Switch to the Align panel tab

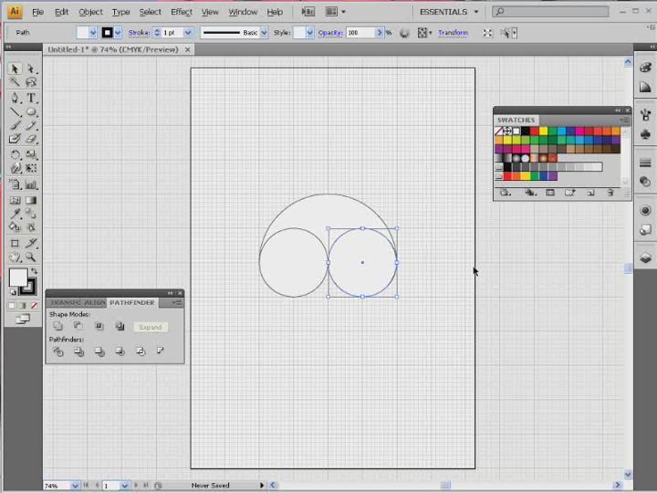point(95,303)
